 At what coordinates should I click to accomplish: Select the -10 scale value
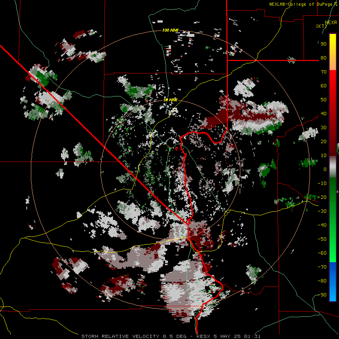point(322,183)
